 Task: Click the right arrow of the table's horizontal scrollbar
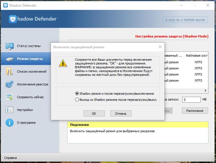206,90
